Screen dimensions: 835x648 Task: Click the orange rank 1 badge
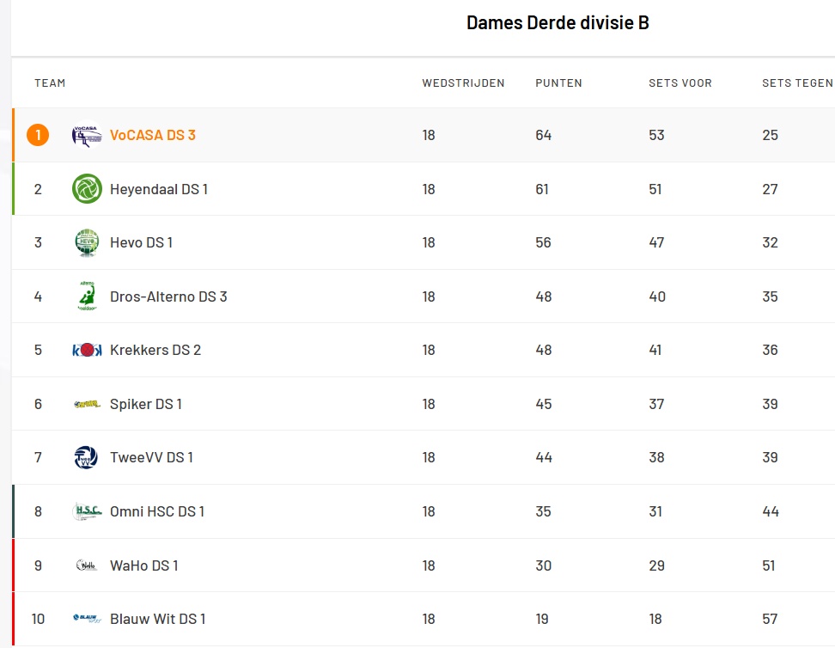(38, 135)
